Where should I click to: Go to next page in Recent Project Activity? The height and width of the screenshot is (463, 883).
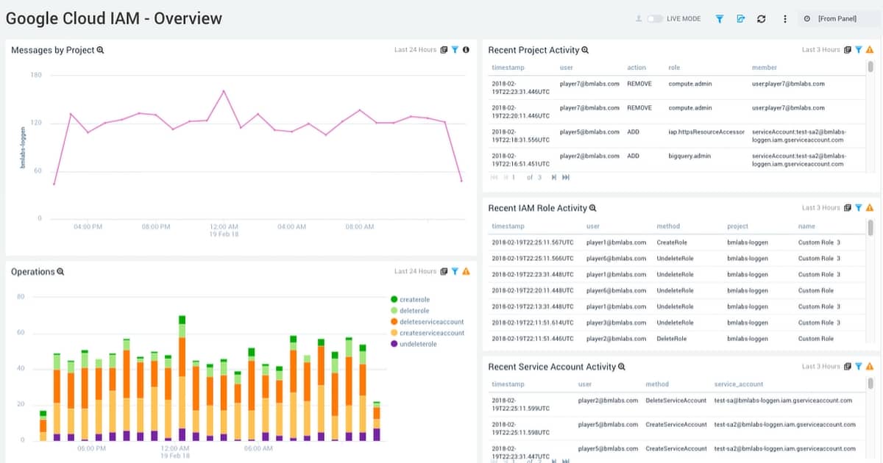tap(553, 177)
